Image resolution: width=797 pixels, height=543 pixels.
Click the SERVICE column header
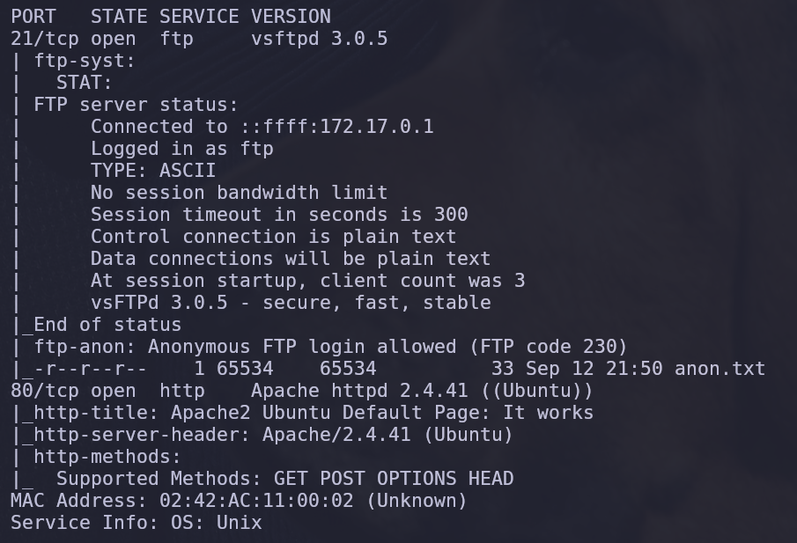click(199, 17)
